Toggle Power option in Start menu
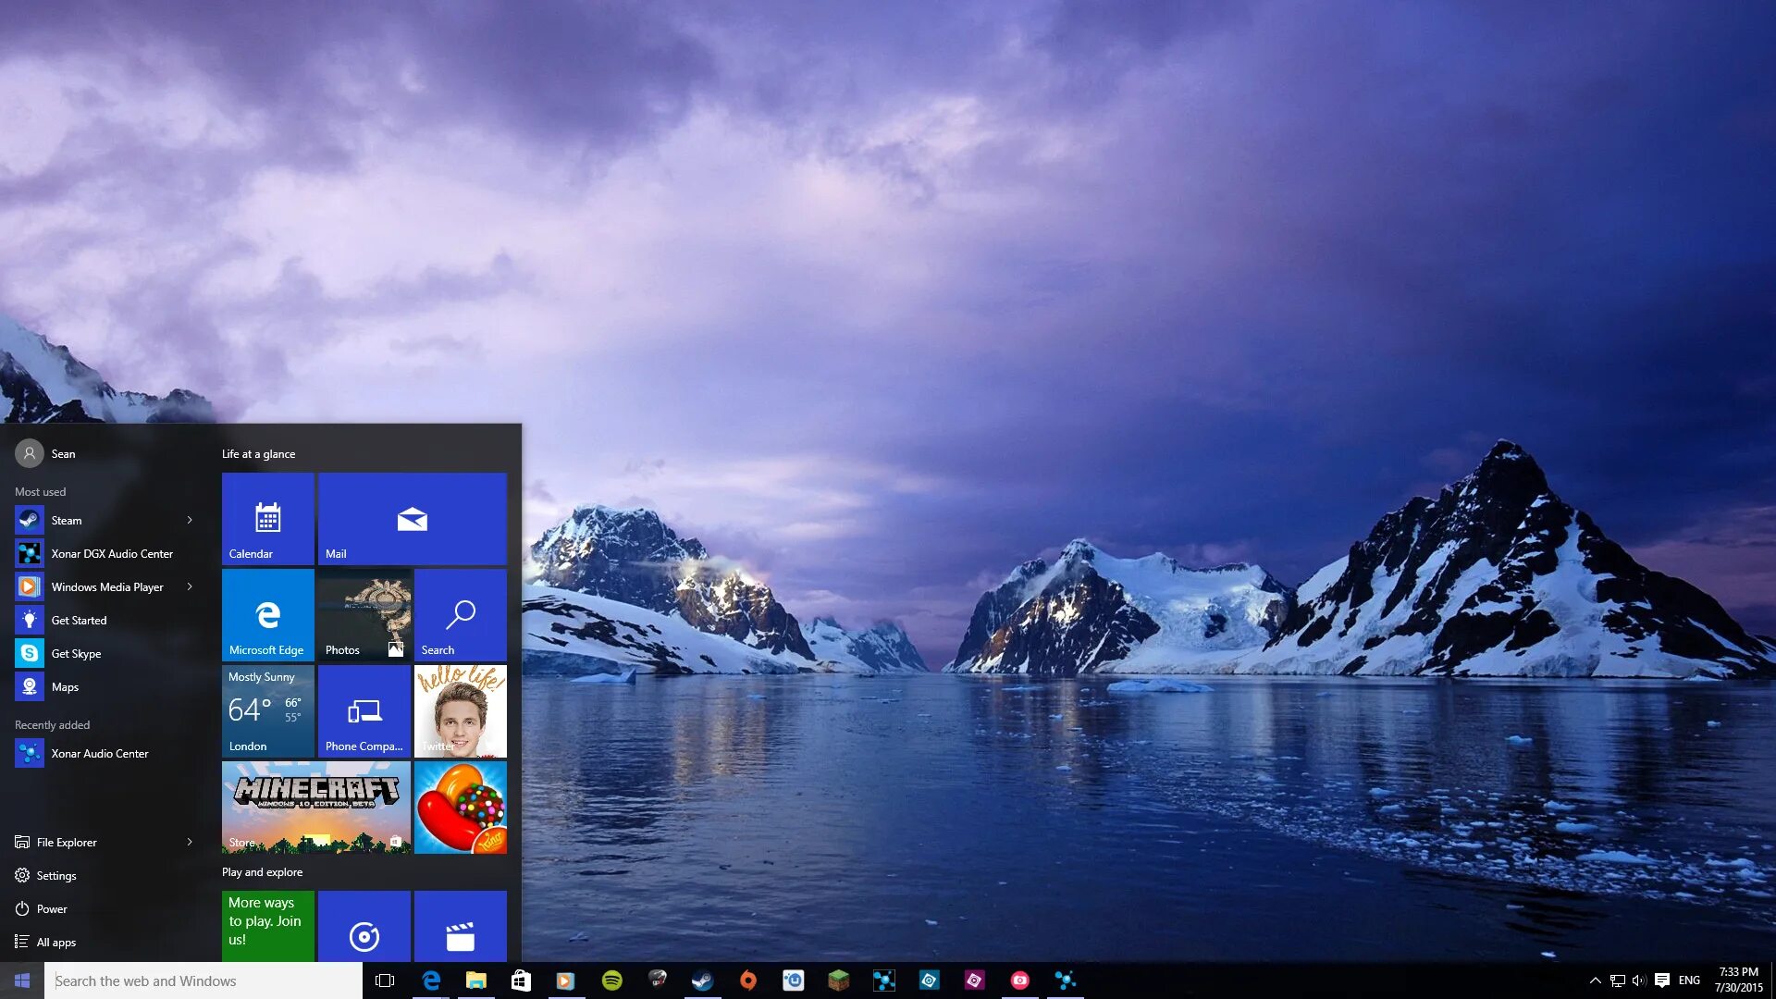Image resolution: width=1776 pixels, height=999 pixels. (49, 908)
